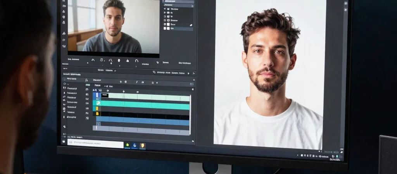Click the magnifier icon at the timeline toolbar's right end
Viewport: 397px width, 174px height.
[x=192, y=84]
